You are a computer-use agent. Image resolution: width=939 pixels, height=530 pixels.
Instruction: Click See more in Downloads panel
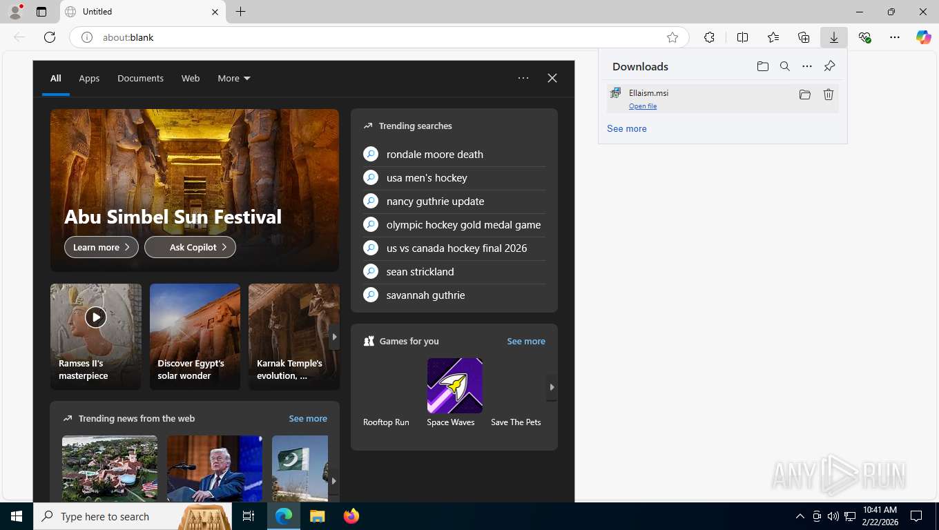(x=627, y=128)
